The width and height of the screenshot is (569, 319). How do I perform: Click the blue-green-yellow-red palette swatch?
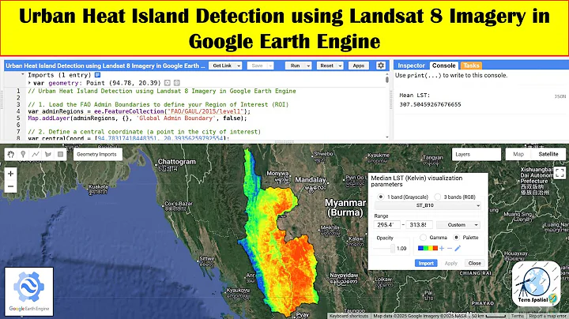pos(428,248)
